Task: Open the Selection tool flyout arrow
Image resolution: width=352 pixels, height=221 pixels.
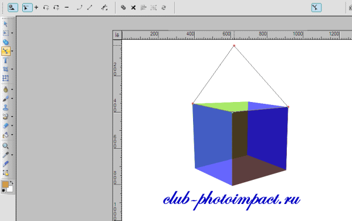Action: tap(12, 33)
